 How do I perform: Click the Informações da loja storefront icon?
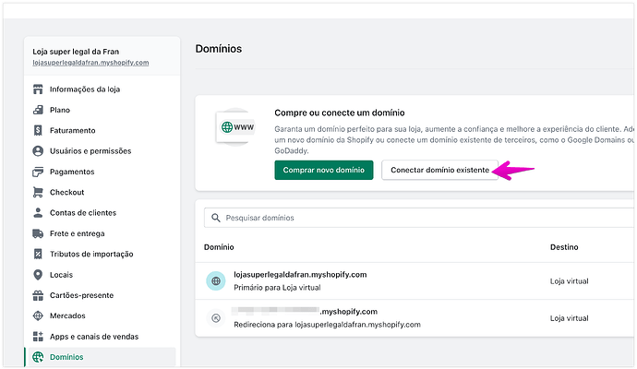point(38,89)
